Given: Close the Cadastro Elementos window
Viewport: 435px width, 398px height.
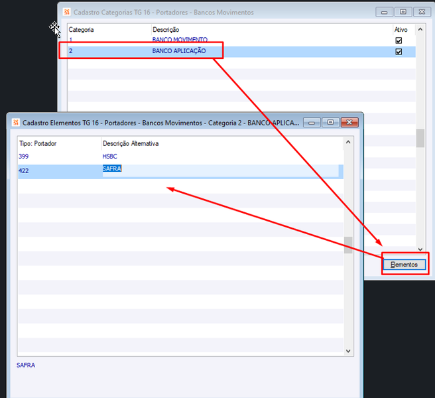Looking at the screenshot, I should point(349,122).
